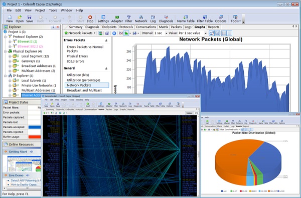The width and height of the screenshot is (301, 198).
Task: Open the Network profile icon
Action: click(141, 19)
